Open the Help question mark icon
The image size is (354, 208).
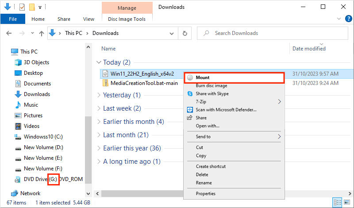[x=349, y=19]
